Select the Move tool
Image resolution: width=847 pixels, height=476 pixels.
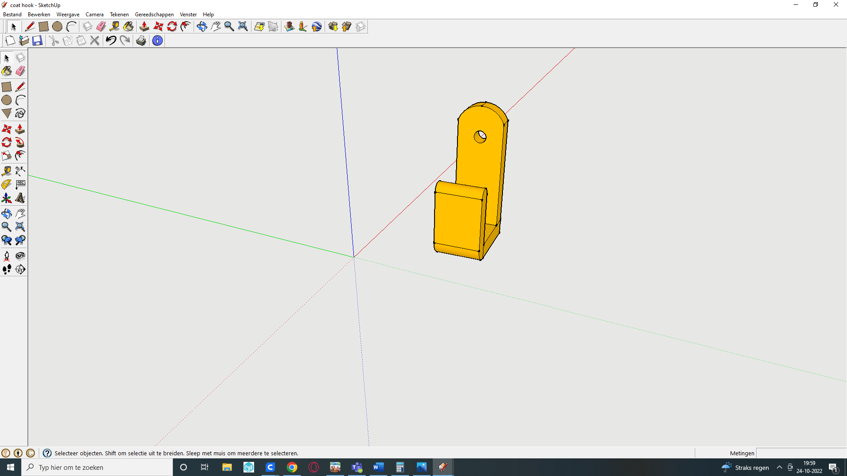tap(7, 129)
